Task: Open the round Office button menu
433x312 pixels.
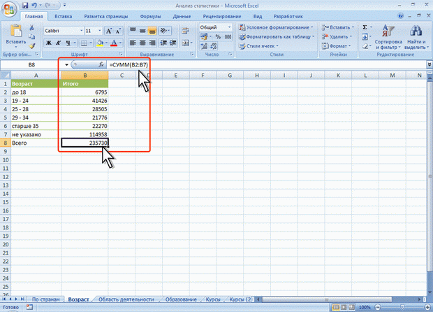Action: (9, 9)
